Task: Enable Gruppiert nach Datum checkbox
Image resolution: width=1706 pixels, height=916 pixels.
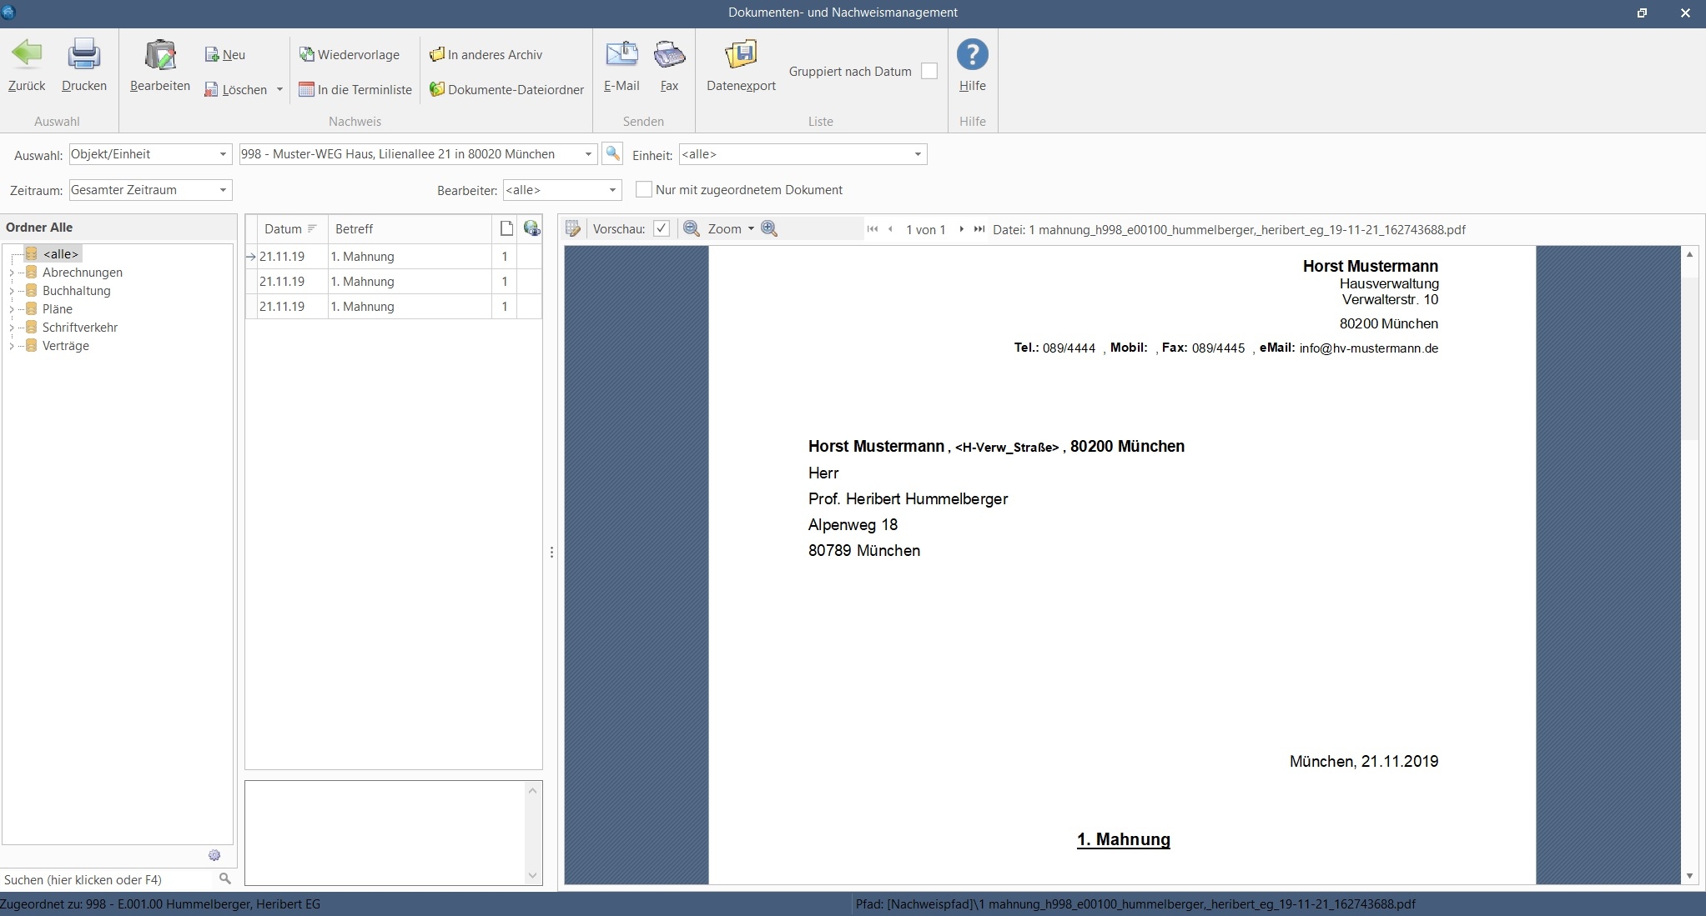Action: 928,72
